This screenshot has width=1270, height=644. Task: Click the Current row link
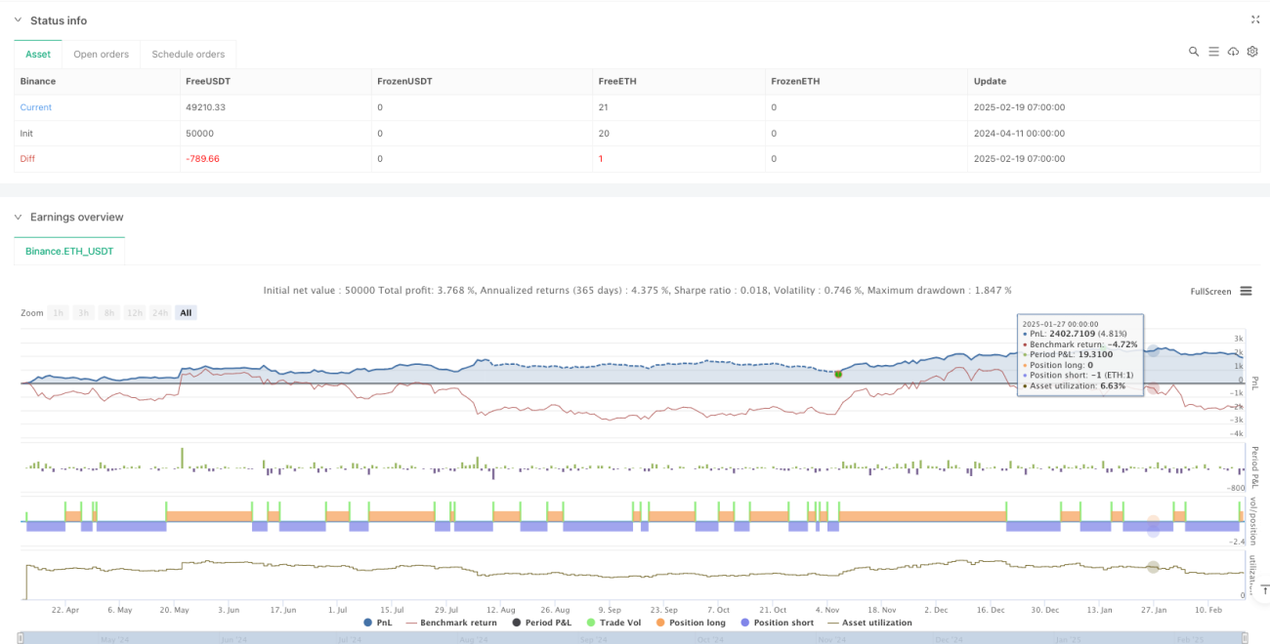pos(36,107)
